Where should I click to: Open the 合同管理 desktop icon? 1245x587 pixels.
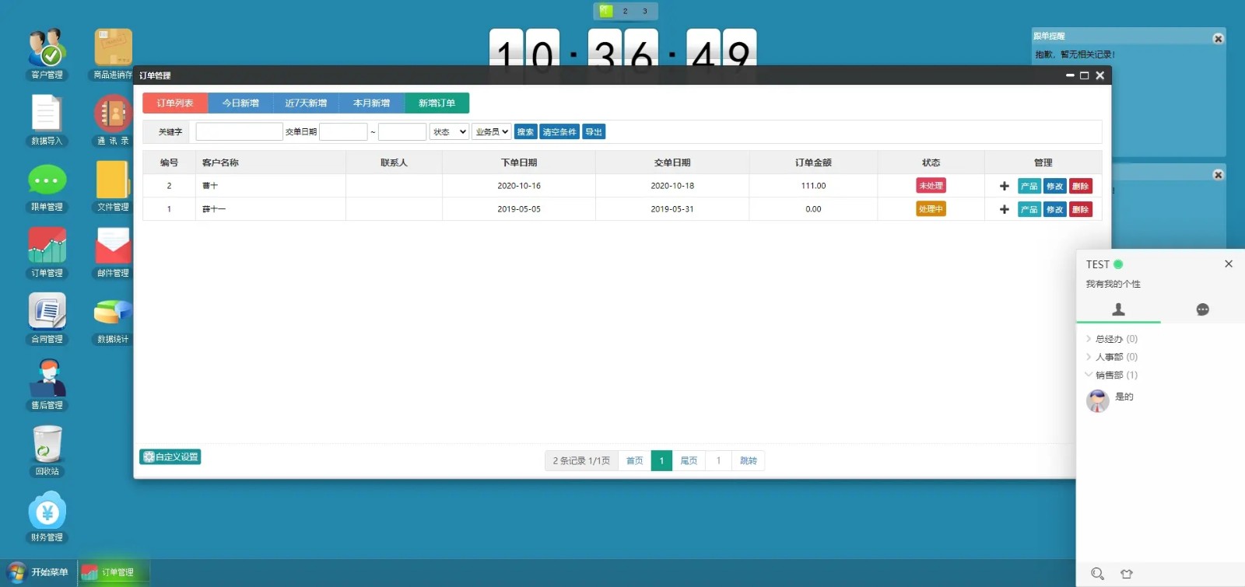click(x=47, y=313)
